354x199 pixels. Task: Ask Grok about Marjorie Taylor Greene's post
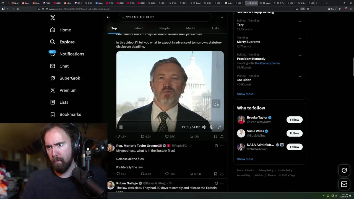[x=216, y=146]
